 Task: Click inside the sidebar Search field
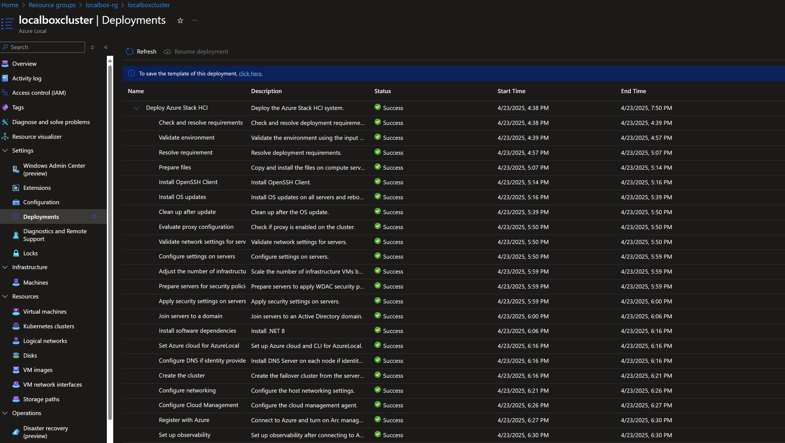[43, 47]
